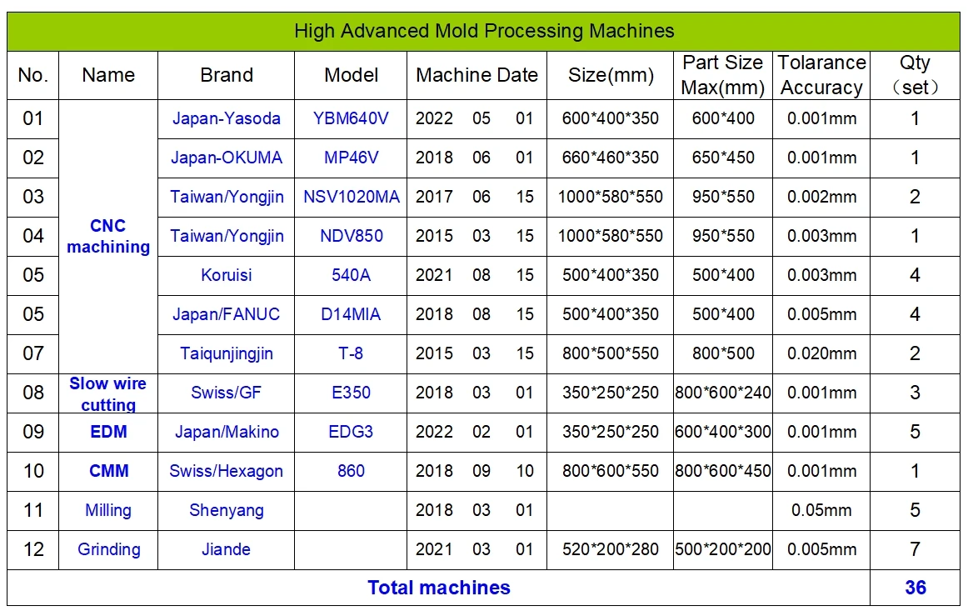Select the 'Grinding' name cell
Viewport: 968px width, 616px height.
[x=108, y=550]
